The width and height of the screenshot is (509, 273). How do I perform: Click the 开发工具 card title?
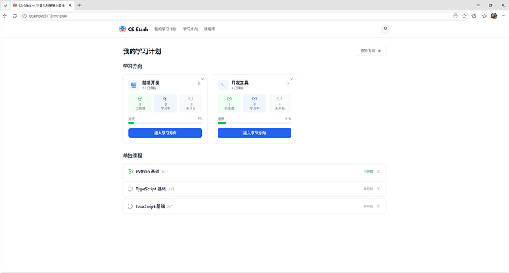[x=240, y=83]
